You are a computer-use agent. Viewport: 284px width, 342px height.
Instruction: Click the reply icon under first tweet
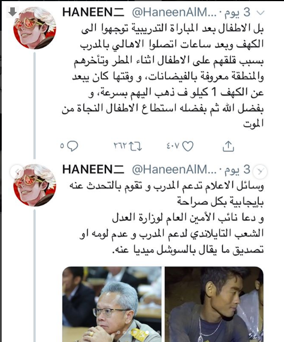point(72,146)
